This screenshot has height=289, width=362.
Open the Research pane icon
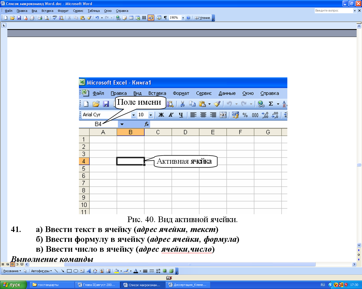(61, 18)
